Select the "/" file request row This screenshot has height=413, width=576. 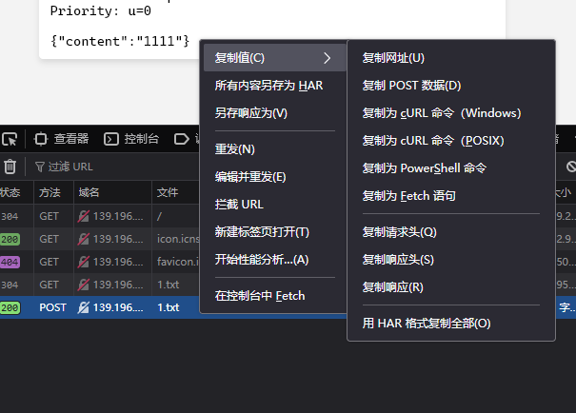tap(159, 217)
